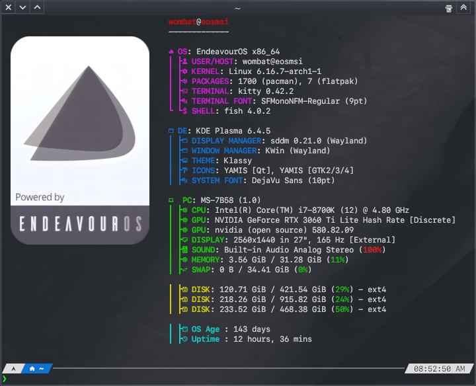Viewport: 476px width, 386px height.
Task: Click the blue window icon beside DE
Action: click(x=171, y=131)
